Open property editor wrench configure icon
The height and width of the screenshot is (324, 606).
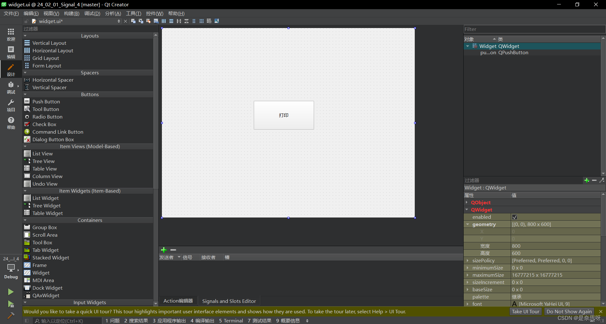tap(602, 180)
